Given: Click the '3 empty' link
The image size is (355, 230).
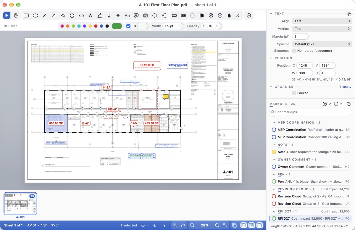Looking at the screenshot, I should tap(345, 87).
